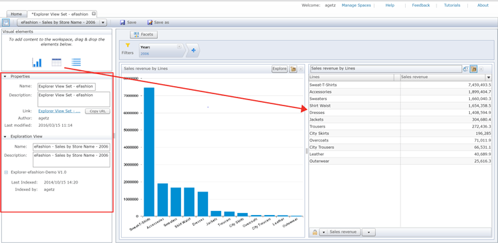498x243 pixels.
Task: Select the Overcoats table row
Action: [x=400, y=140]
